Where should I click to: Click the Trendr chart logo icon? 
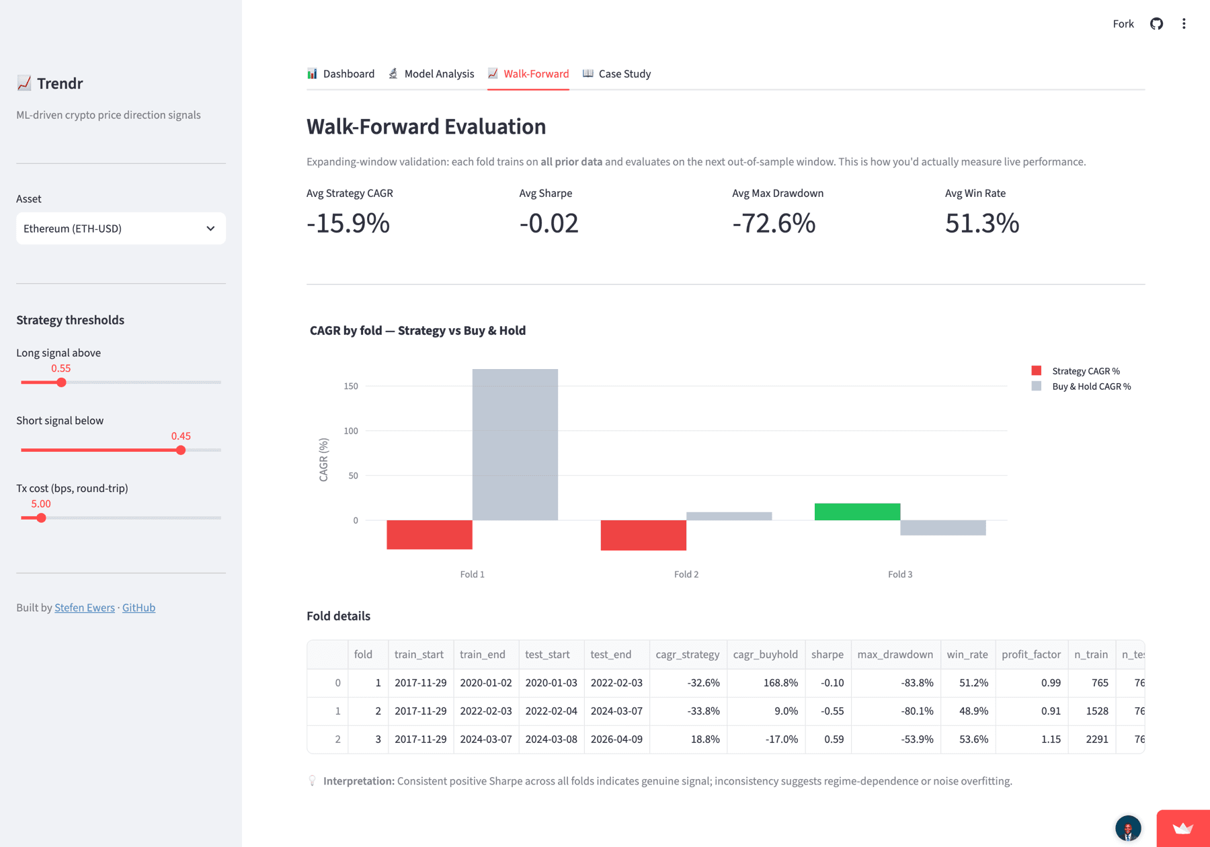click(x=24, y=83)
